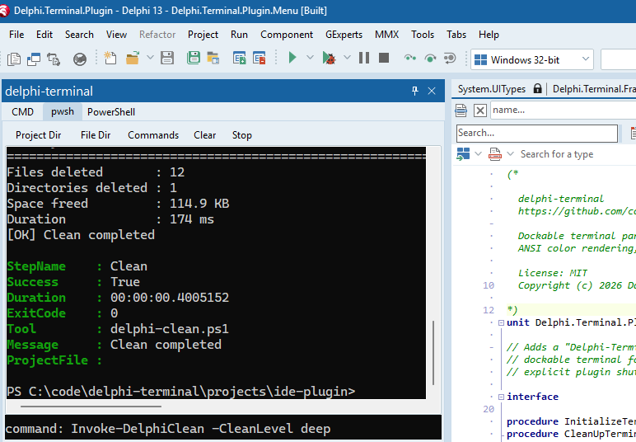The width and height of the screenshot is (636, 442).
Task: Open the Tools menu
Action: point(423,35)
